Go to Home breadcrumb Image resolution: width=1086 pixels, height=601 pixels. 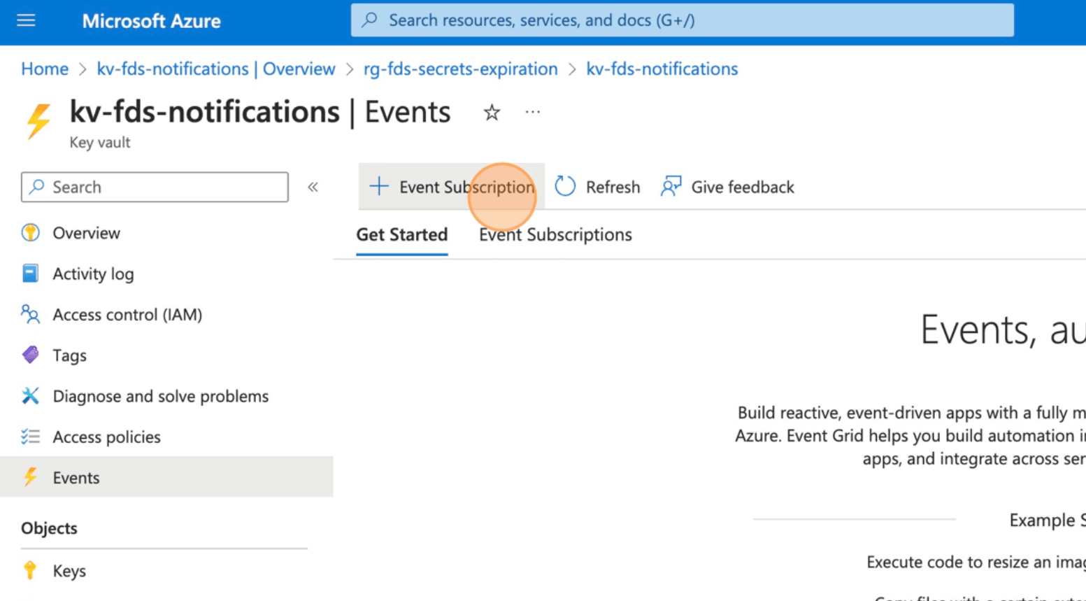45,69
